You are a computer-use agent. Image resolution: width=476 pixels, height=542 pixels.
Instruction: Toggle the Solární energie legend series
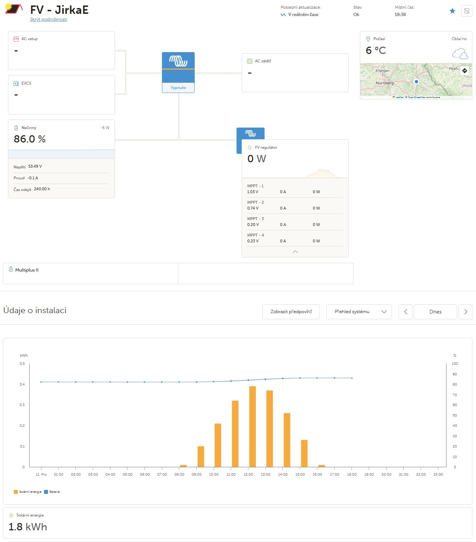click(x=28, y=492)
